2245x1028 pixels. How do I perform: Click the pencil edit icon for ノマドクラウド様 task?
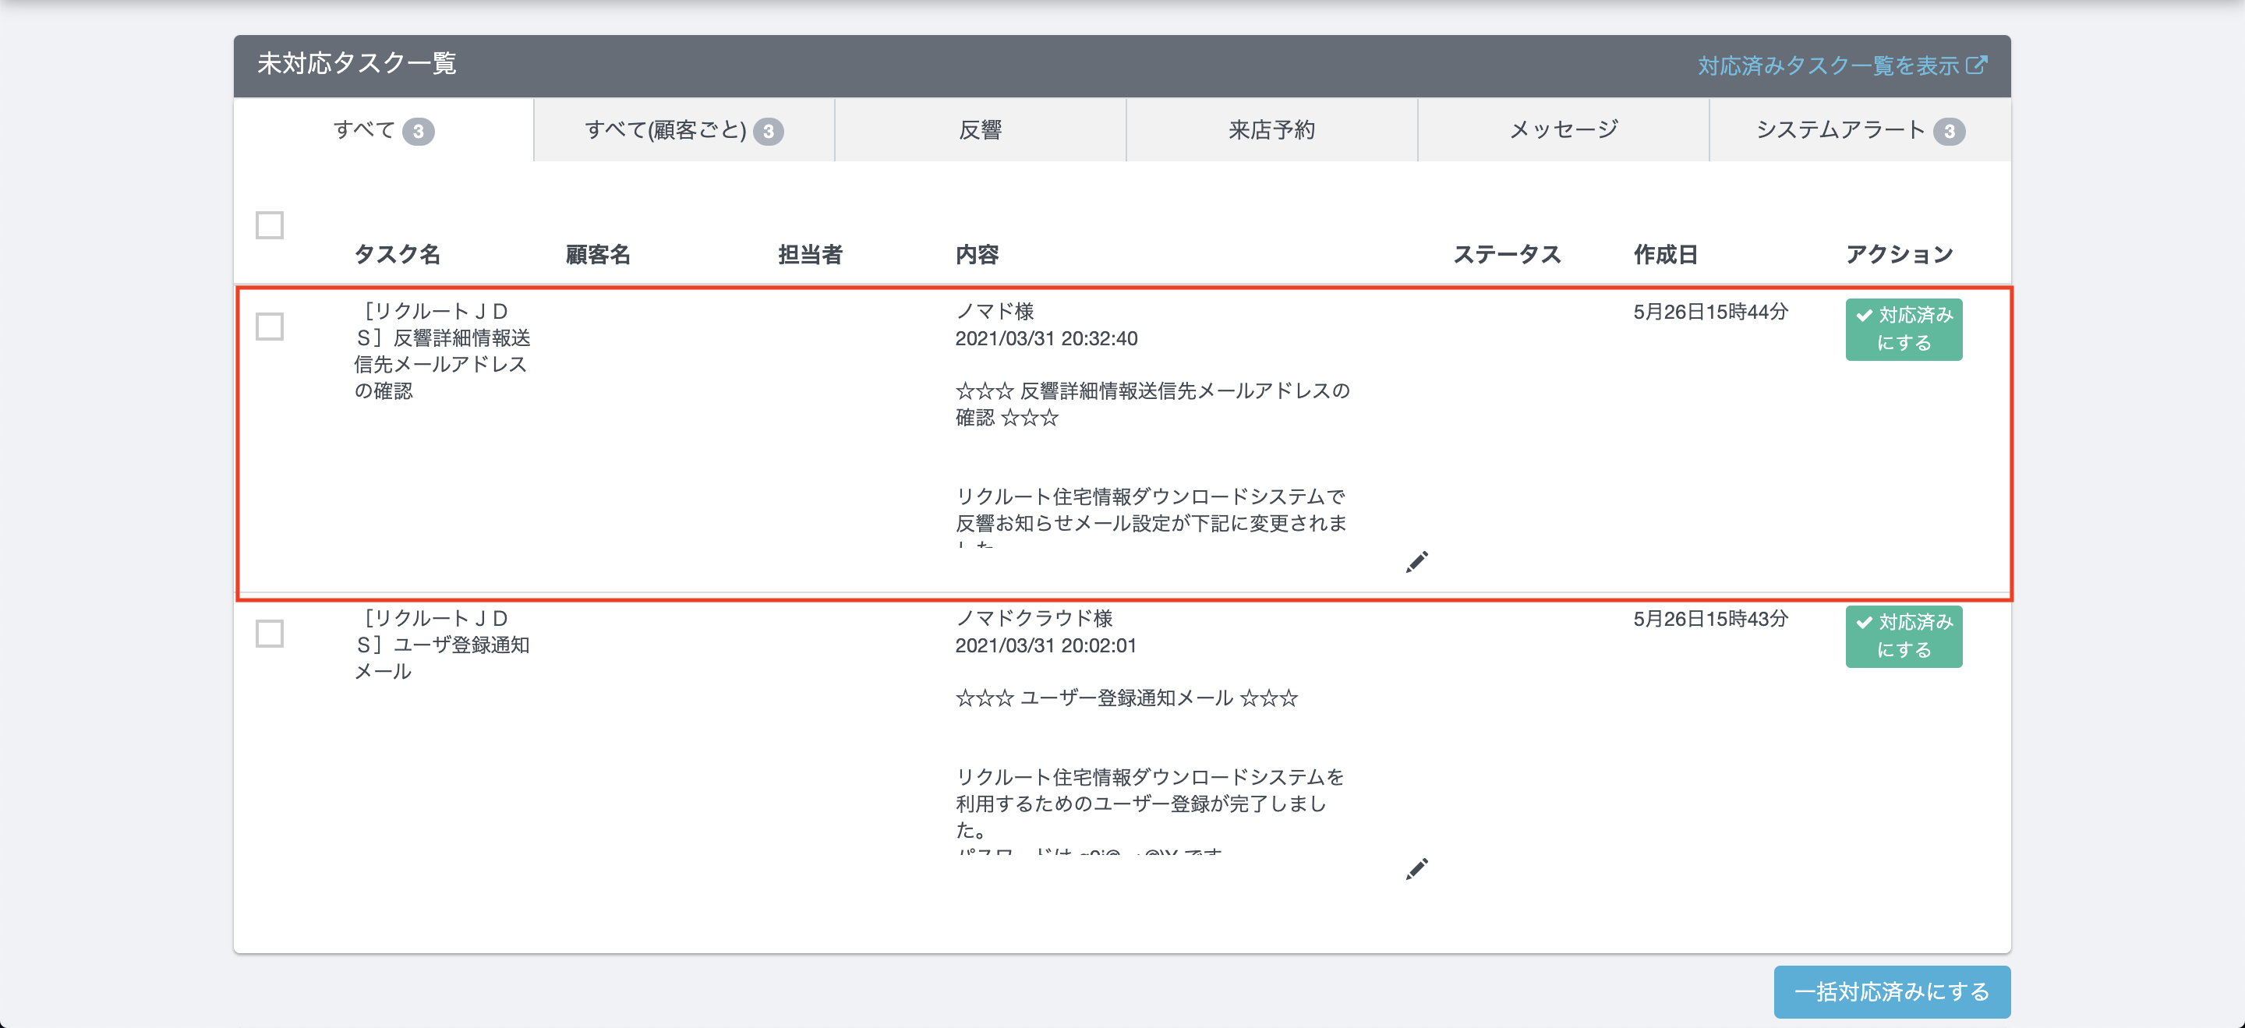(x=1417, y=868)
